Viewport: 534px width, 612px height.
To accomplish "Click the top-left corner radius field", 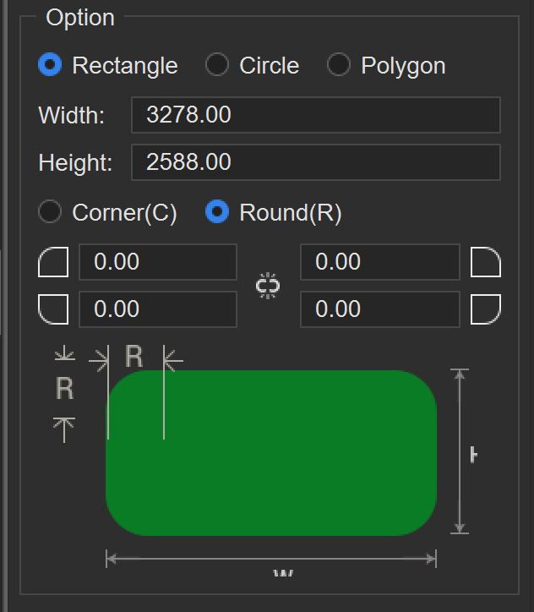I will (x=158, y=262).
